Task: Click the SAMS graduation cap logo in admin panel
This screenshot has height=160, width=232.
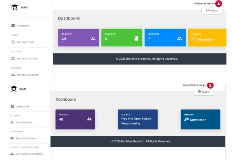Action: coord(14,7)
